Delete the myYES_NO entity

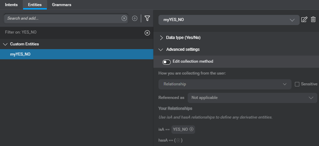313,20
